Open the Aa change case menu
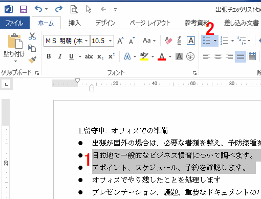This screenshot has width=261, height=199. (x=149, y=41)
